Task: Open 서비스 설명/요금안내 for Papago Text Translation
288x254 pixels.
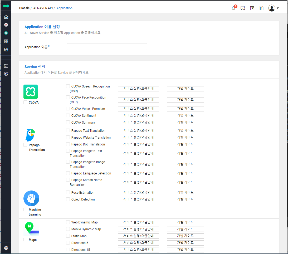Action: tap(139, 131)
